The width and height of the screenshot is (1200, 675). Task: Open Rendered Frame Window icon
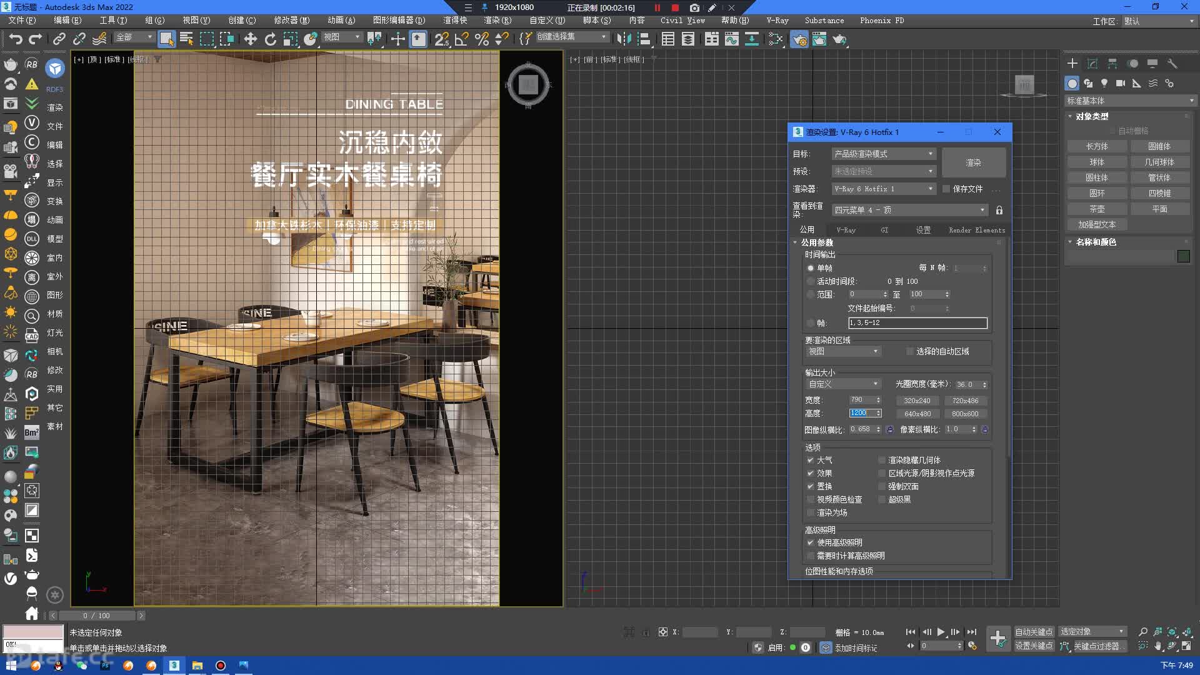pos(819,39)
